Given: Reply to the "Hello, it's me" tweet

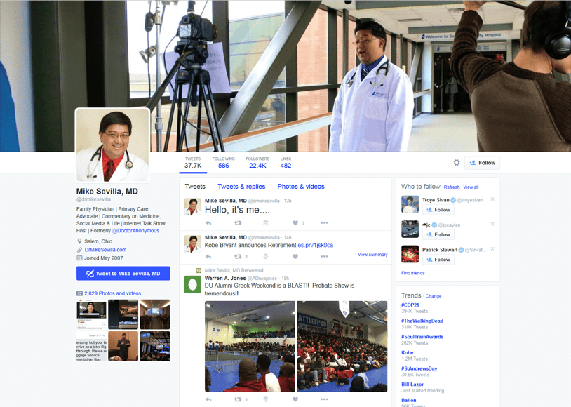Looking at the screenshot, I should pos(208,222).
